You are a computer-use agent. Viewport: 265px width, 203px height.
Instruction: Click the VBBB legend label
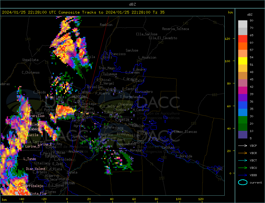(253, 175)
